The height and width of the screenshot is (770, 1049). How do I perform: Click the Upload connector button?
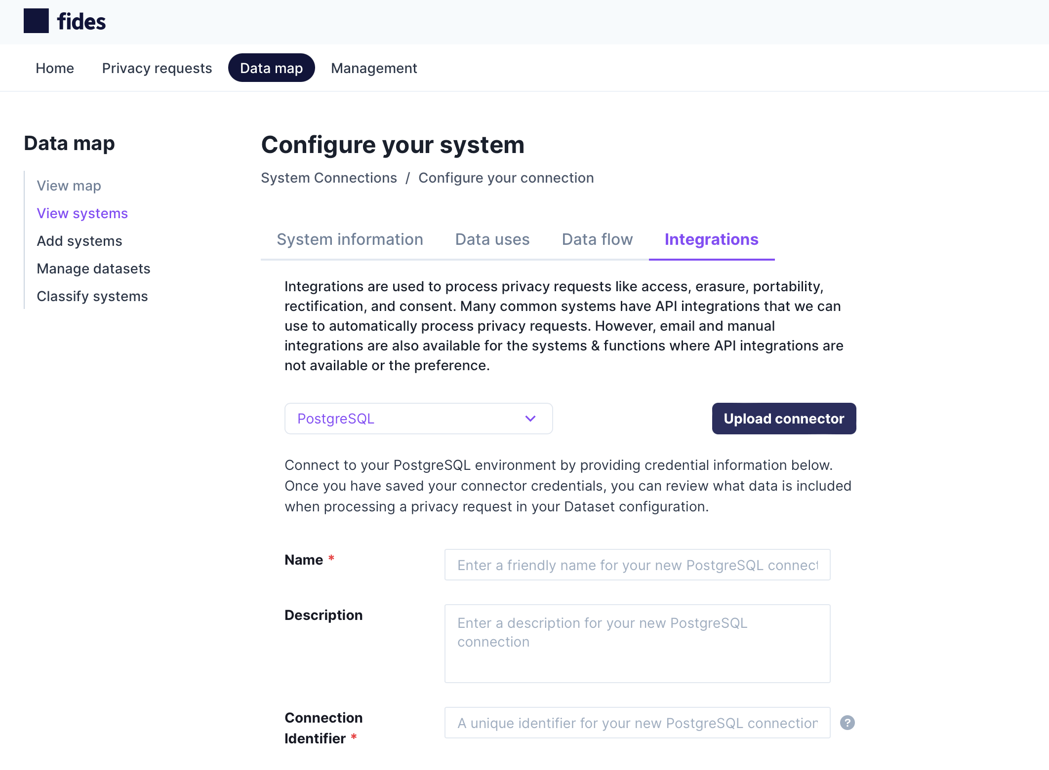click(784, 419)
